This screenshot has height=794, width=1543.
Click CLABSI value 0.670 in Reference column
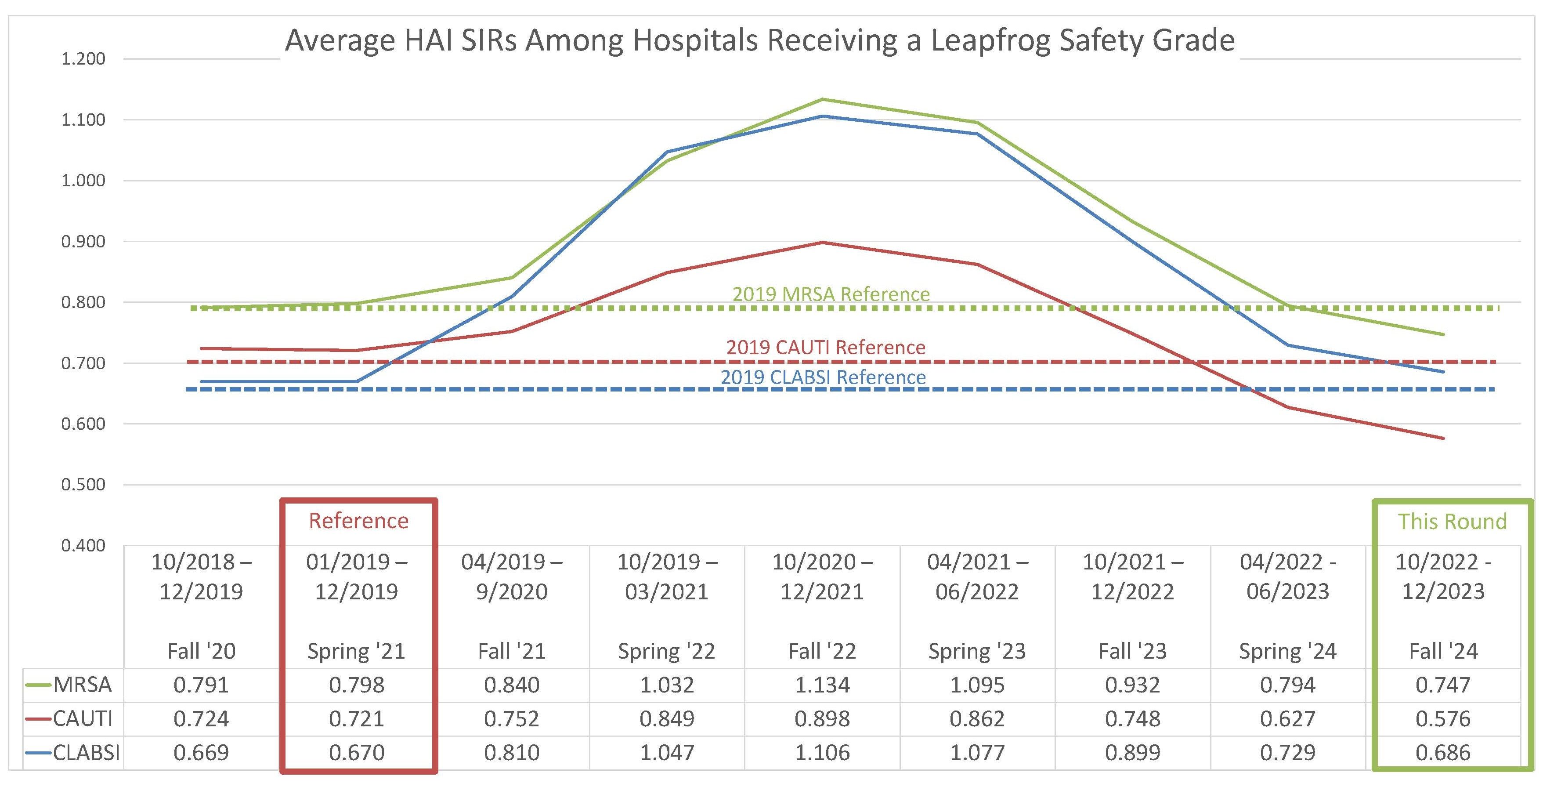356,753
